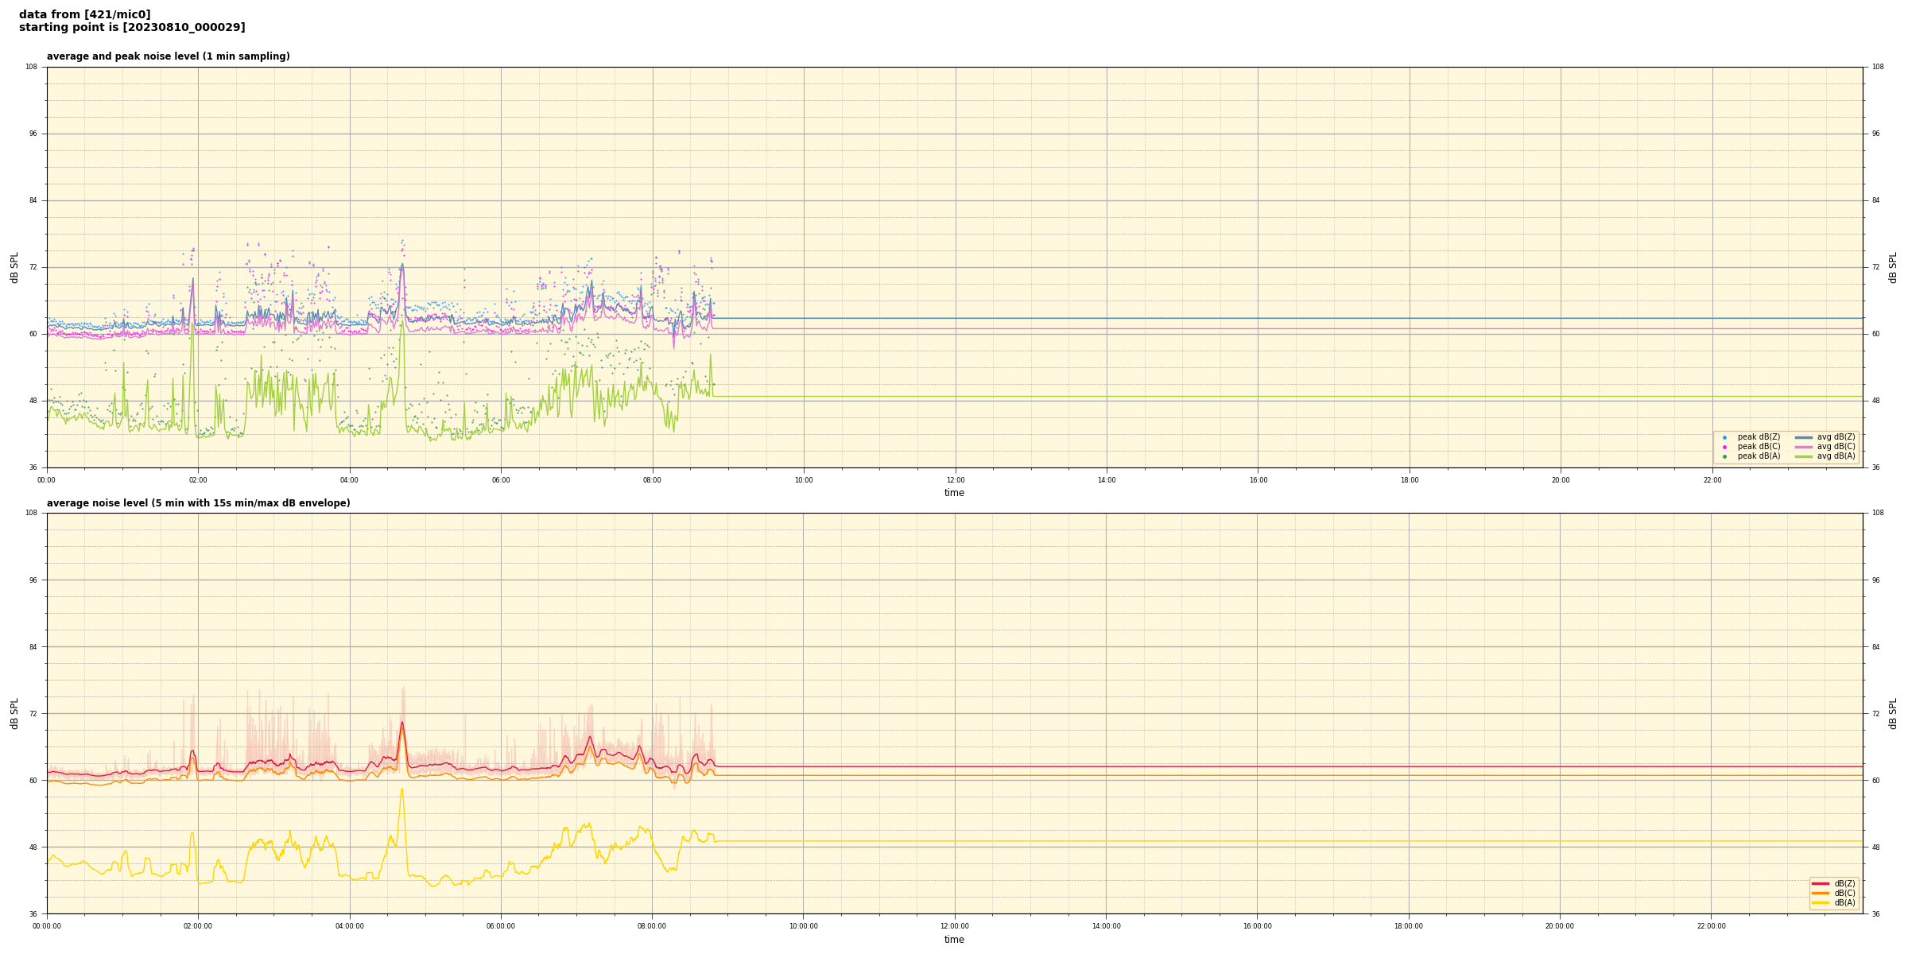Click the peak dB(Z) legend marker
The width and height of the screenshot is (1908, 954).
[1724, 437]
